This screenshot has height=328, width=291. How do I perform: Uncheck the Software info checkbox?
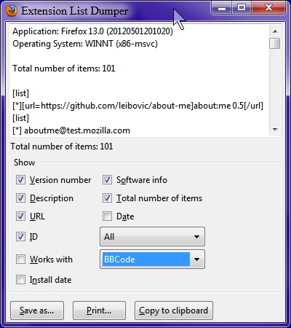(x=107, y=180)
